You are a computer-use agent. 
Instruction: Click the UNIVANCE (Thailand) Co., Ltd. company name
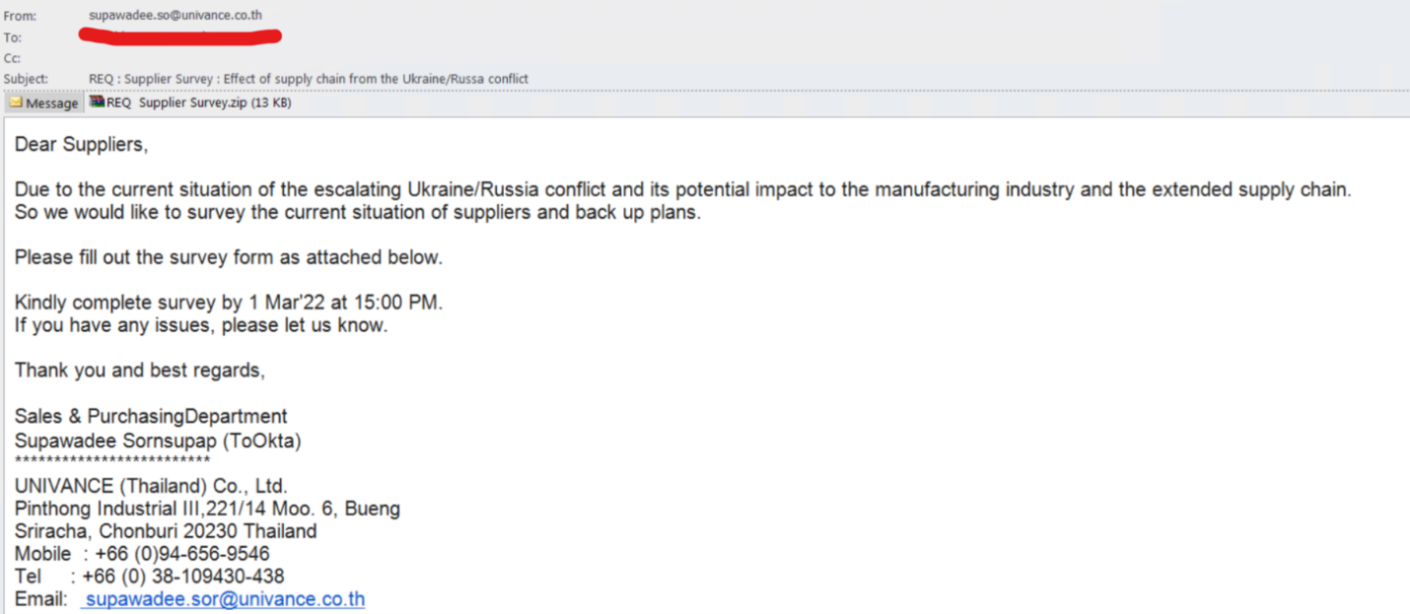click(x=151, y=486)
